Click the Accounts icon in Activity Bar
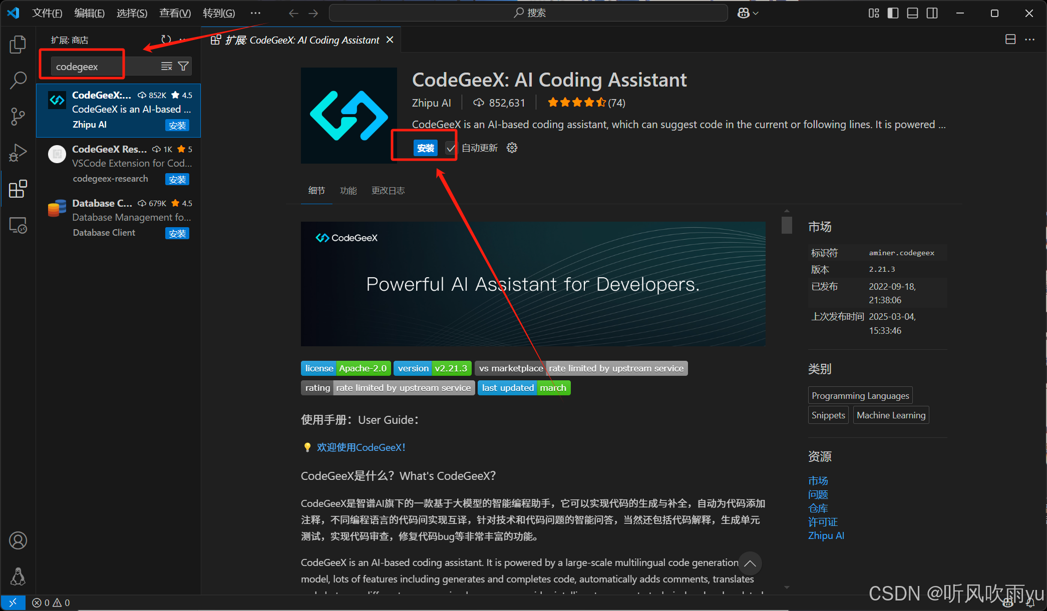1047x611 pixels. (x=18, y=540)
